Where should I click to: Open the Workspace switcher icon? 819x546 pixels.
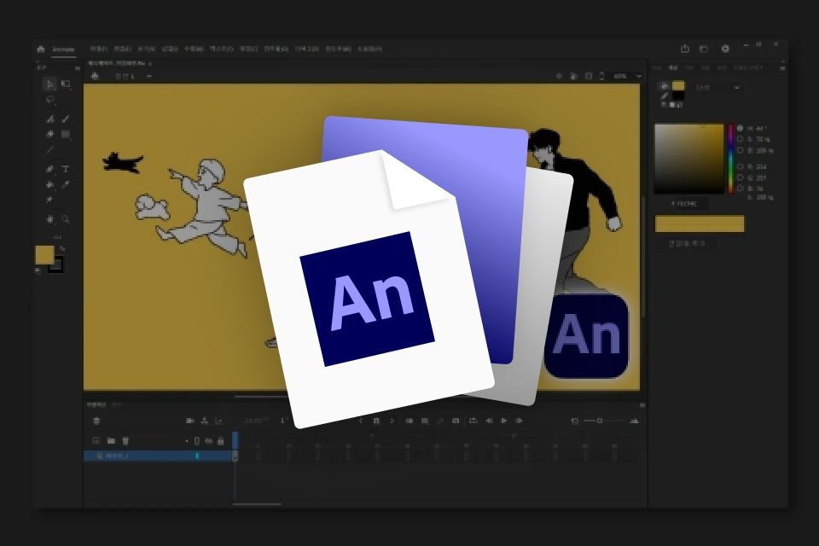pos(704,49)
